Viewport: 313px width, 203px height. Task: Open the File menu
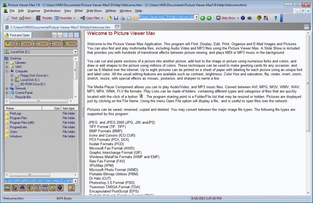(12, 11)
